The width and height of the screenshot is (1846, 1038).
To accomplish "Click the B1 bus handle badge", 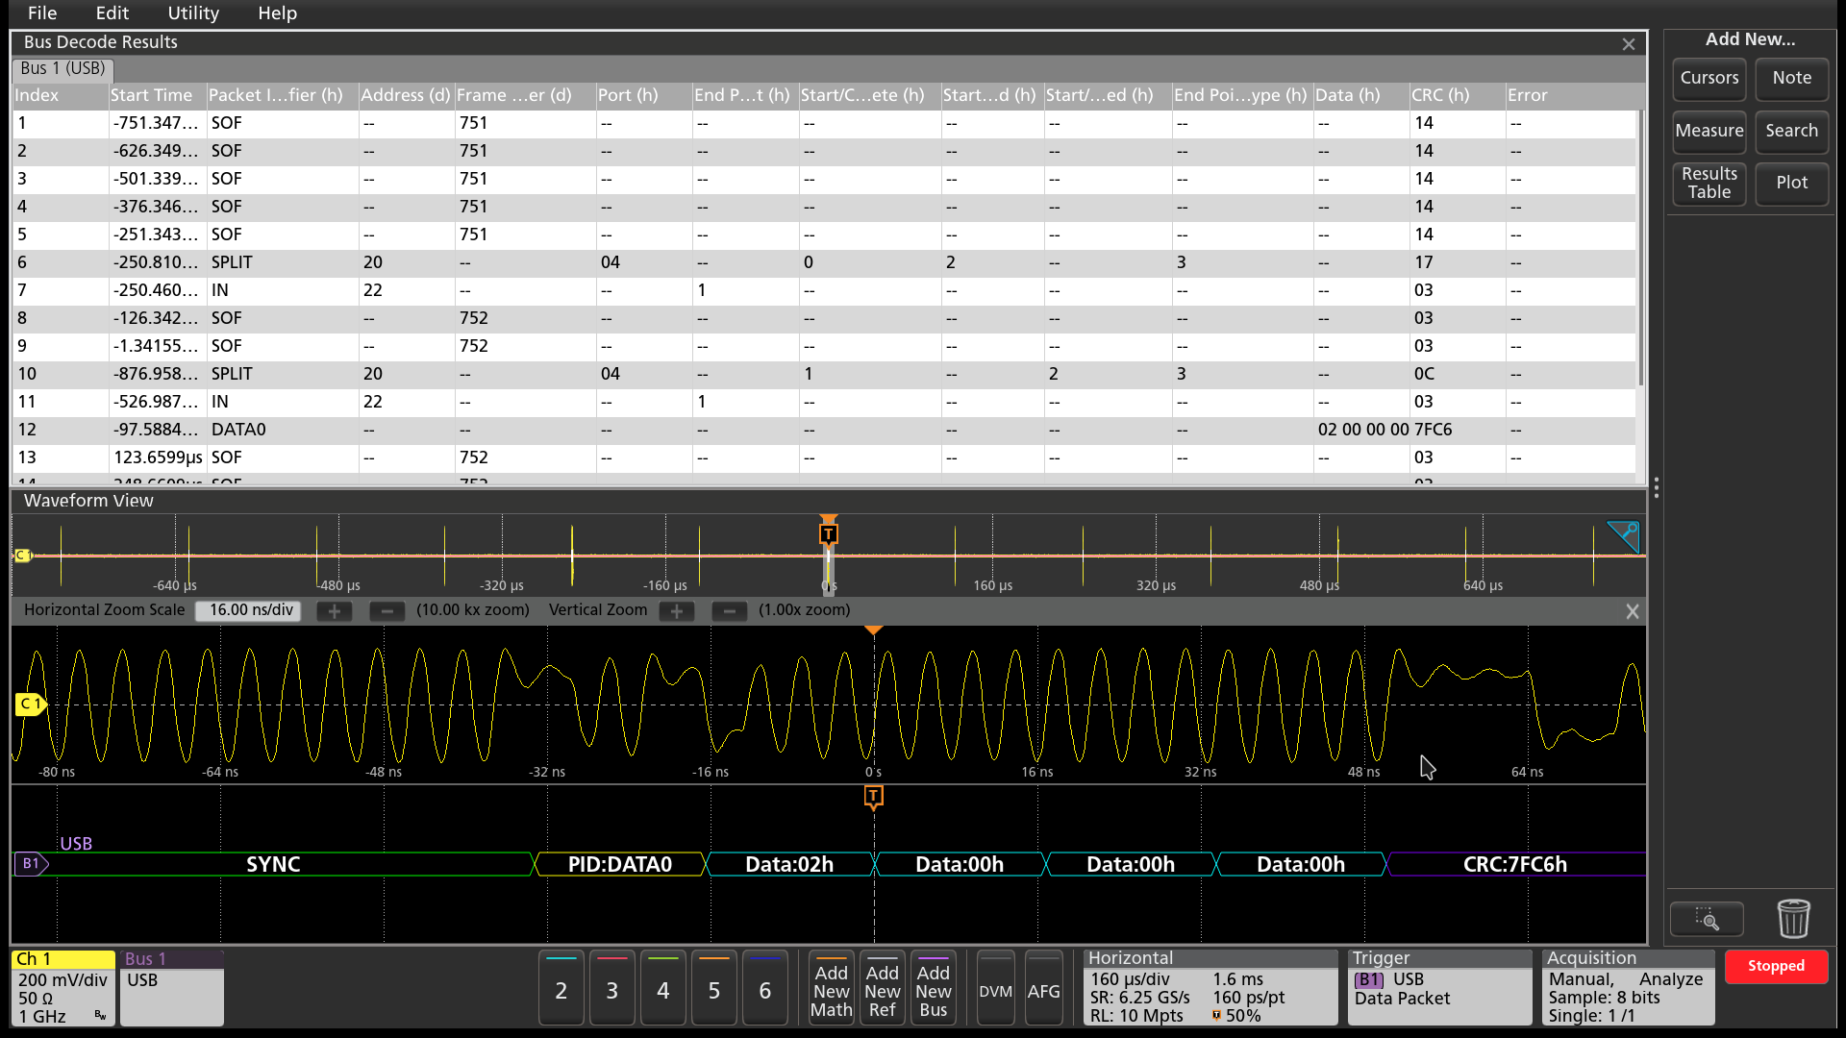I will [x=31, y=863].
